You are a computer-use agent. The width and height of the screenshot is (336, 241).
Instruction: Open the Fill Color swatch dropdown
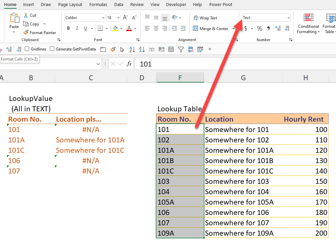coord(121,28)
